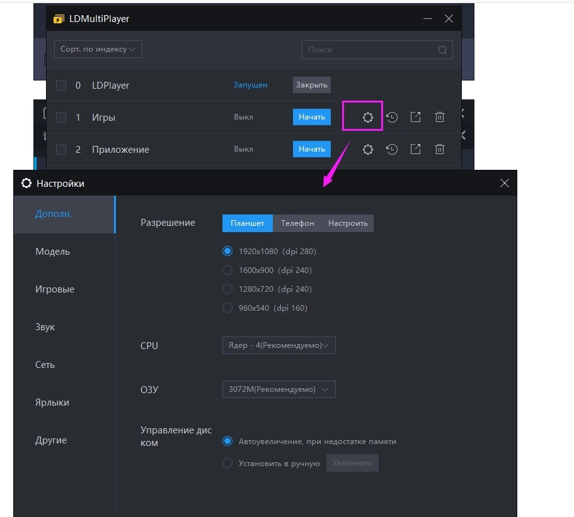Switch to the Модель settings tab
Viewport: 574px width, 517px height.
point(53,252)
